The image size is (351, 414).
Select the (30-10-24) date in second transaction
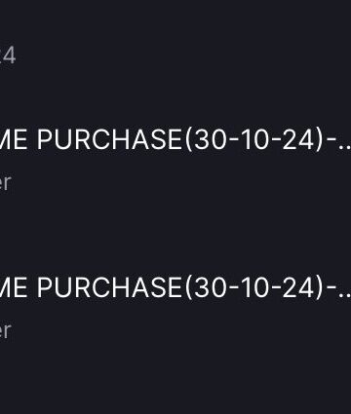pyautogui.click(x=254, y=287)
